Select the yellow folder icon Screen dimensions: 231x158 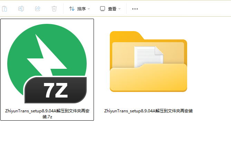[x=148, y=62]
